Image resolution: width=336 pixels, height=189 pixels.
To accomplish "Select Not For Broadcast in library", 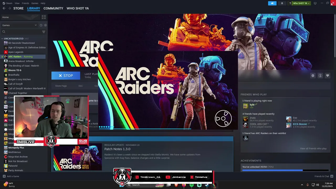I will click(18, 161).
